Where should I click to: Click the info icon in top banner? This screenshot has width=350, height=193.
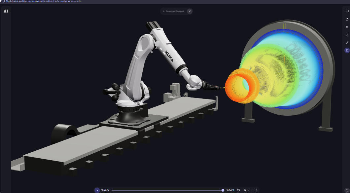(3, 1)
